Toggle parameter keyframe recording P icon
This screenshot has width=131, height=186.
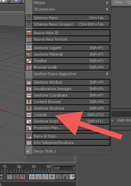coord(52,177)
